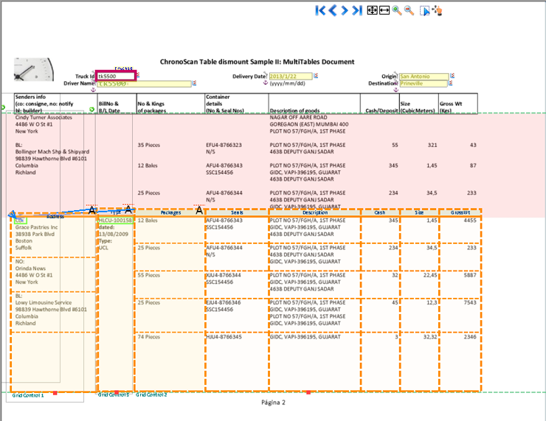Click the Cash column header
The image size is (546, 421).
click(x=380, y=212)
